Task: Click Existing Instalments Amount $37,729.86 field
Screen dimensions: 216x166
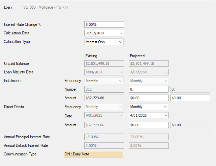Action: [104, 98]
